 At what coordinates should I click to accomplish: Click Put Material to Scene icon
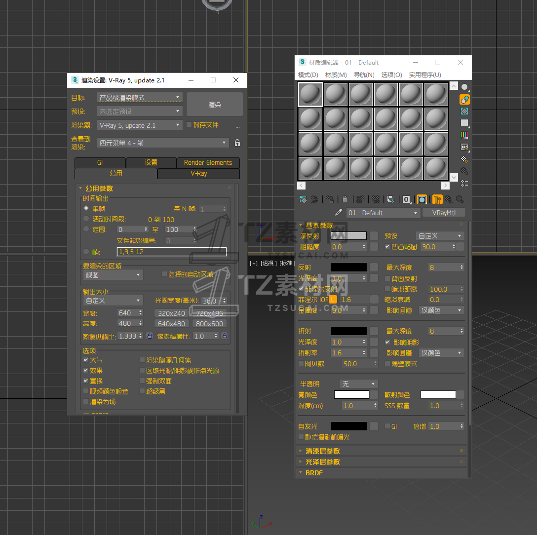click(314, 199)
